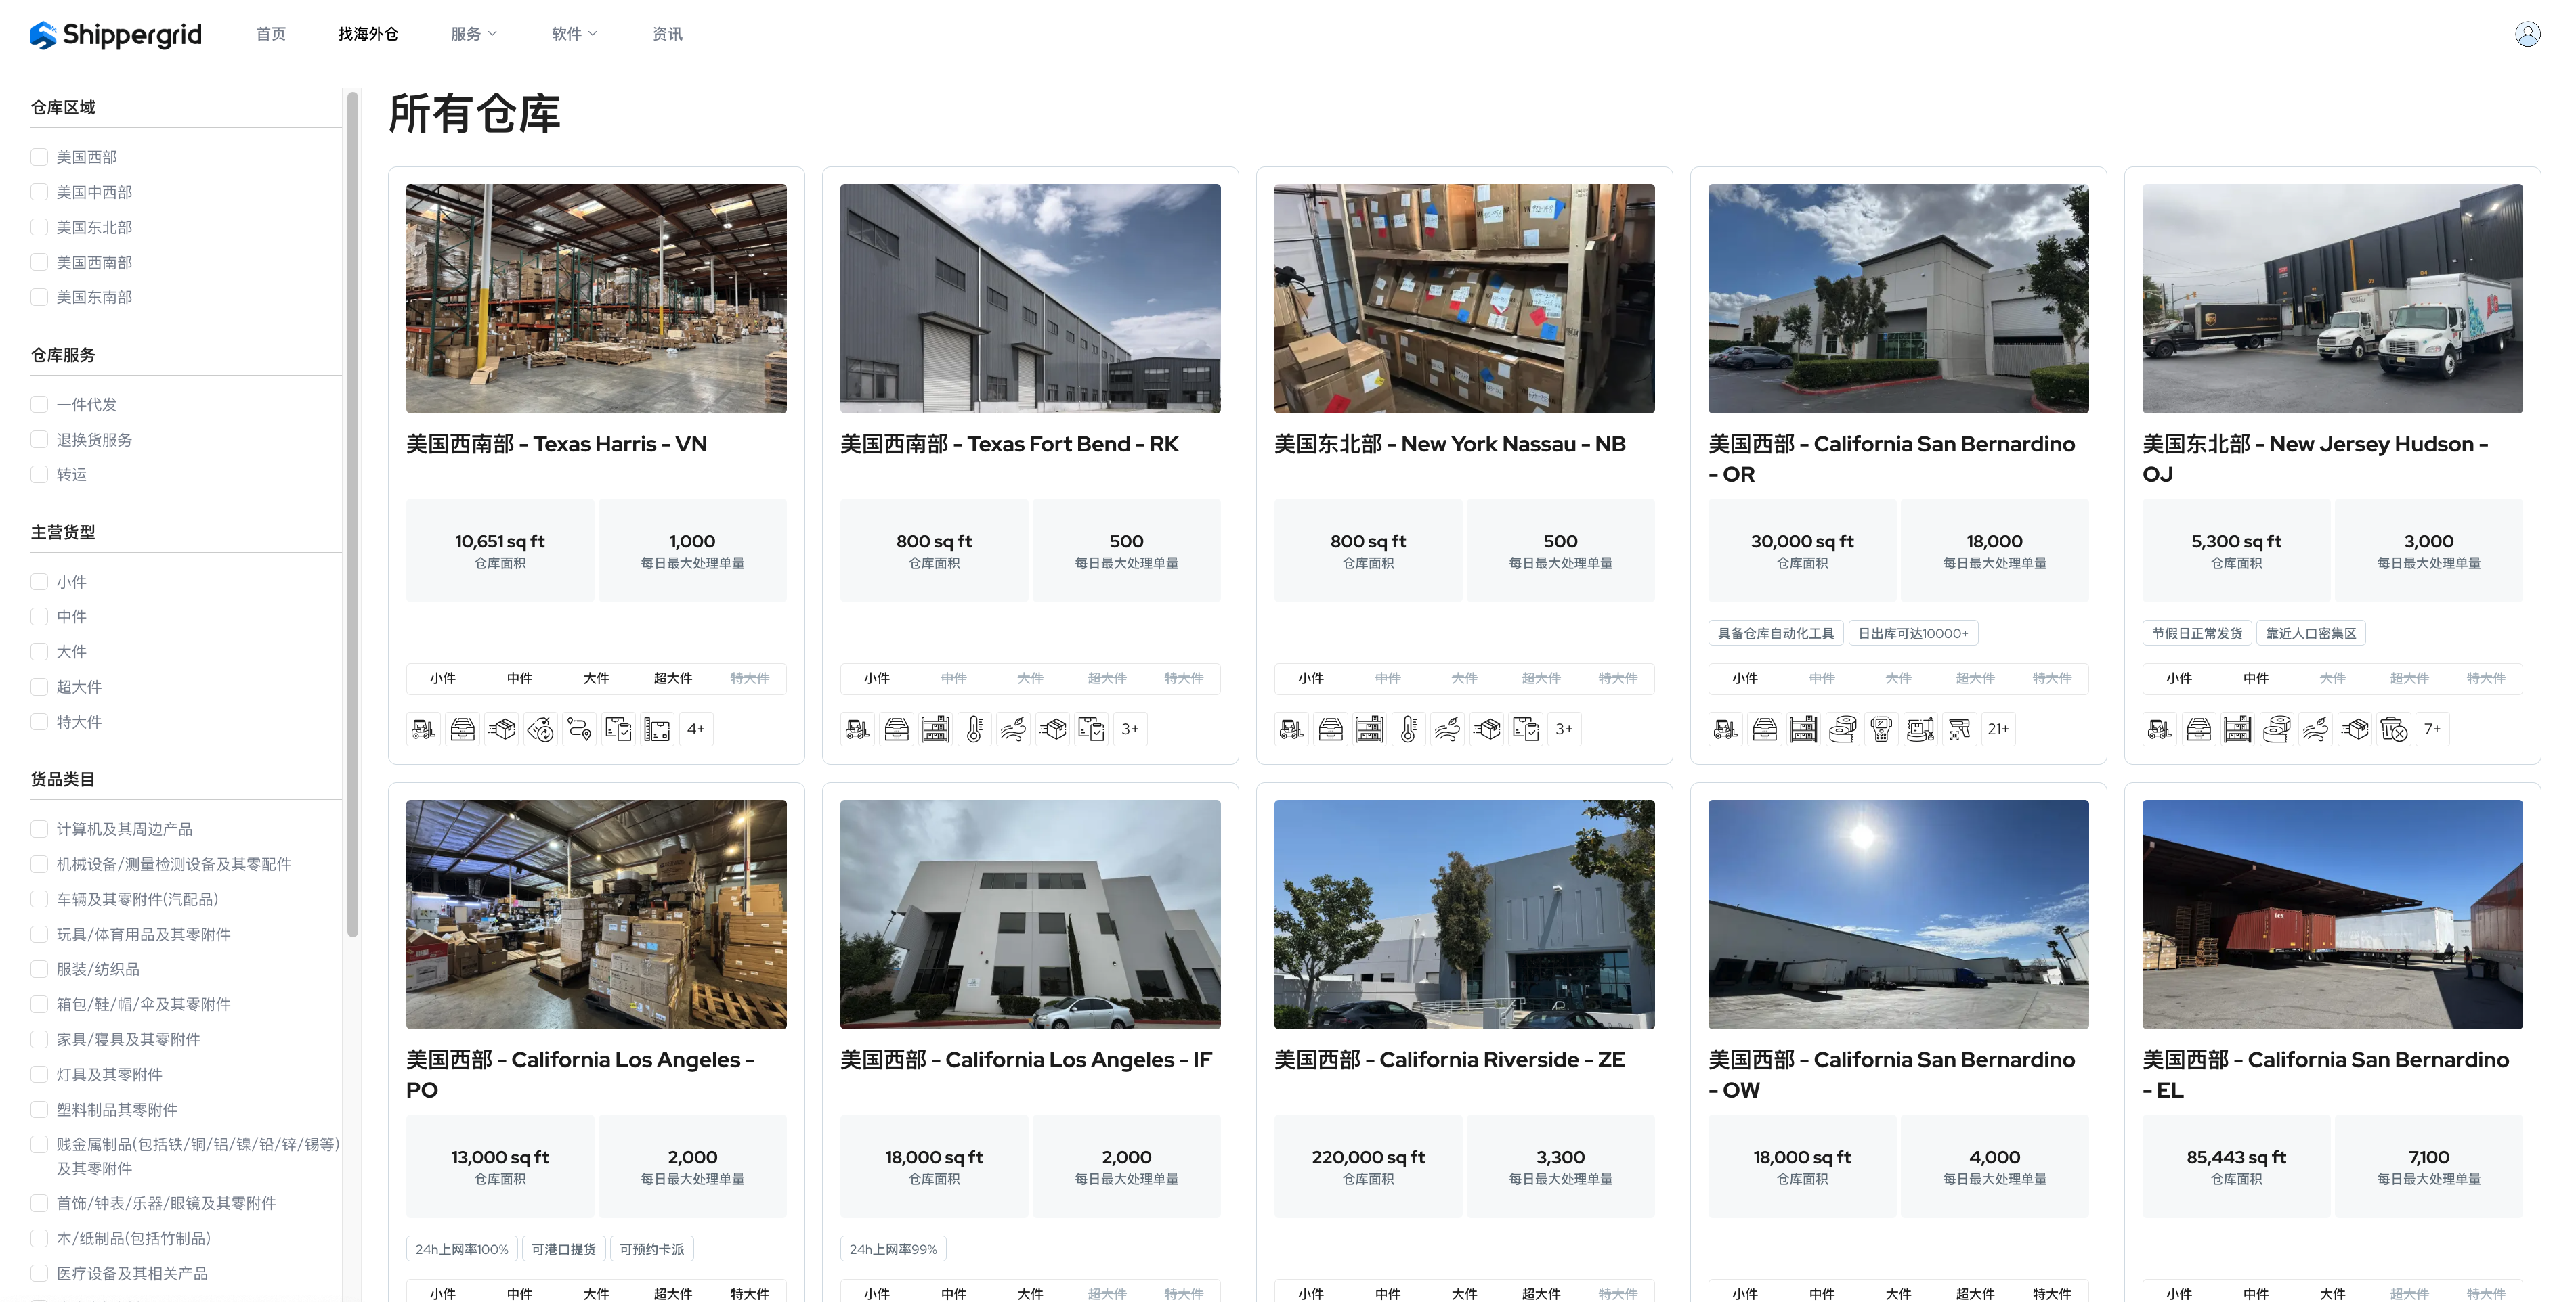
Task: Open the 美国东北部 - New York Nassau - NB title link
Action: [x=1449, y=445]
